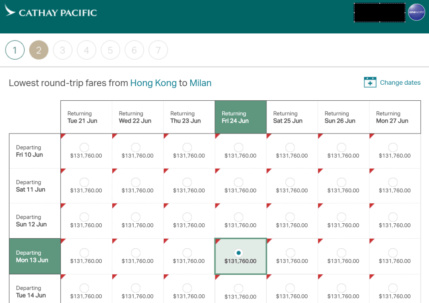Pick fare departing Sun 12 Jun returning Mon 27 Jun

(392, 217)
